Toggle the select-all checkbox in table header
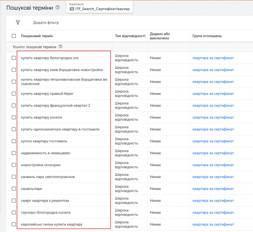The width and height of the screenshot is (253, 232). 14,36
